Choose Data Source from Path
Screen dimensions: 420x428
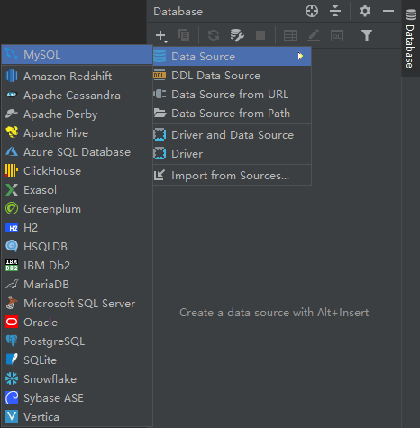pos(232,114)
